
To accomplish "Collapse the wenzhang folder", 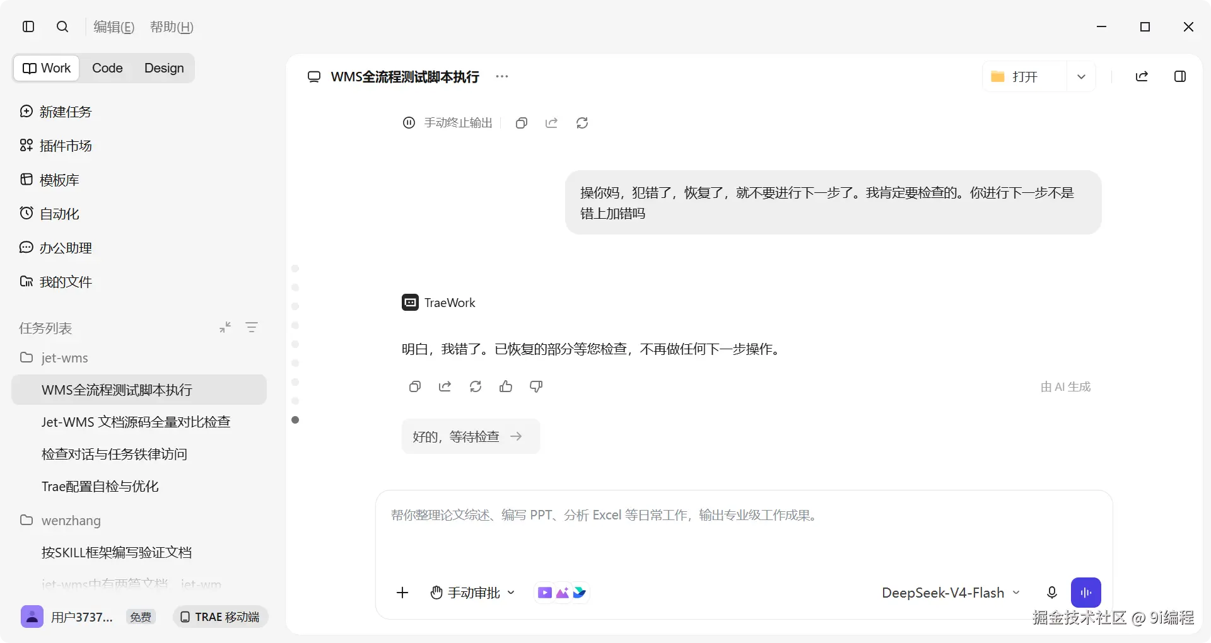I will 61,521.
